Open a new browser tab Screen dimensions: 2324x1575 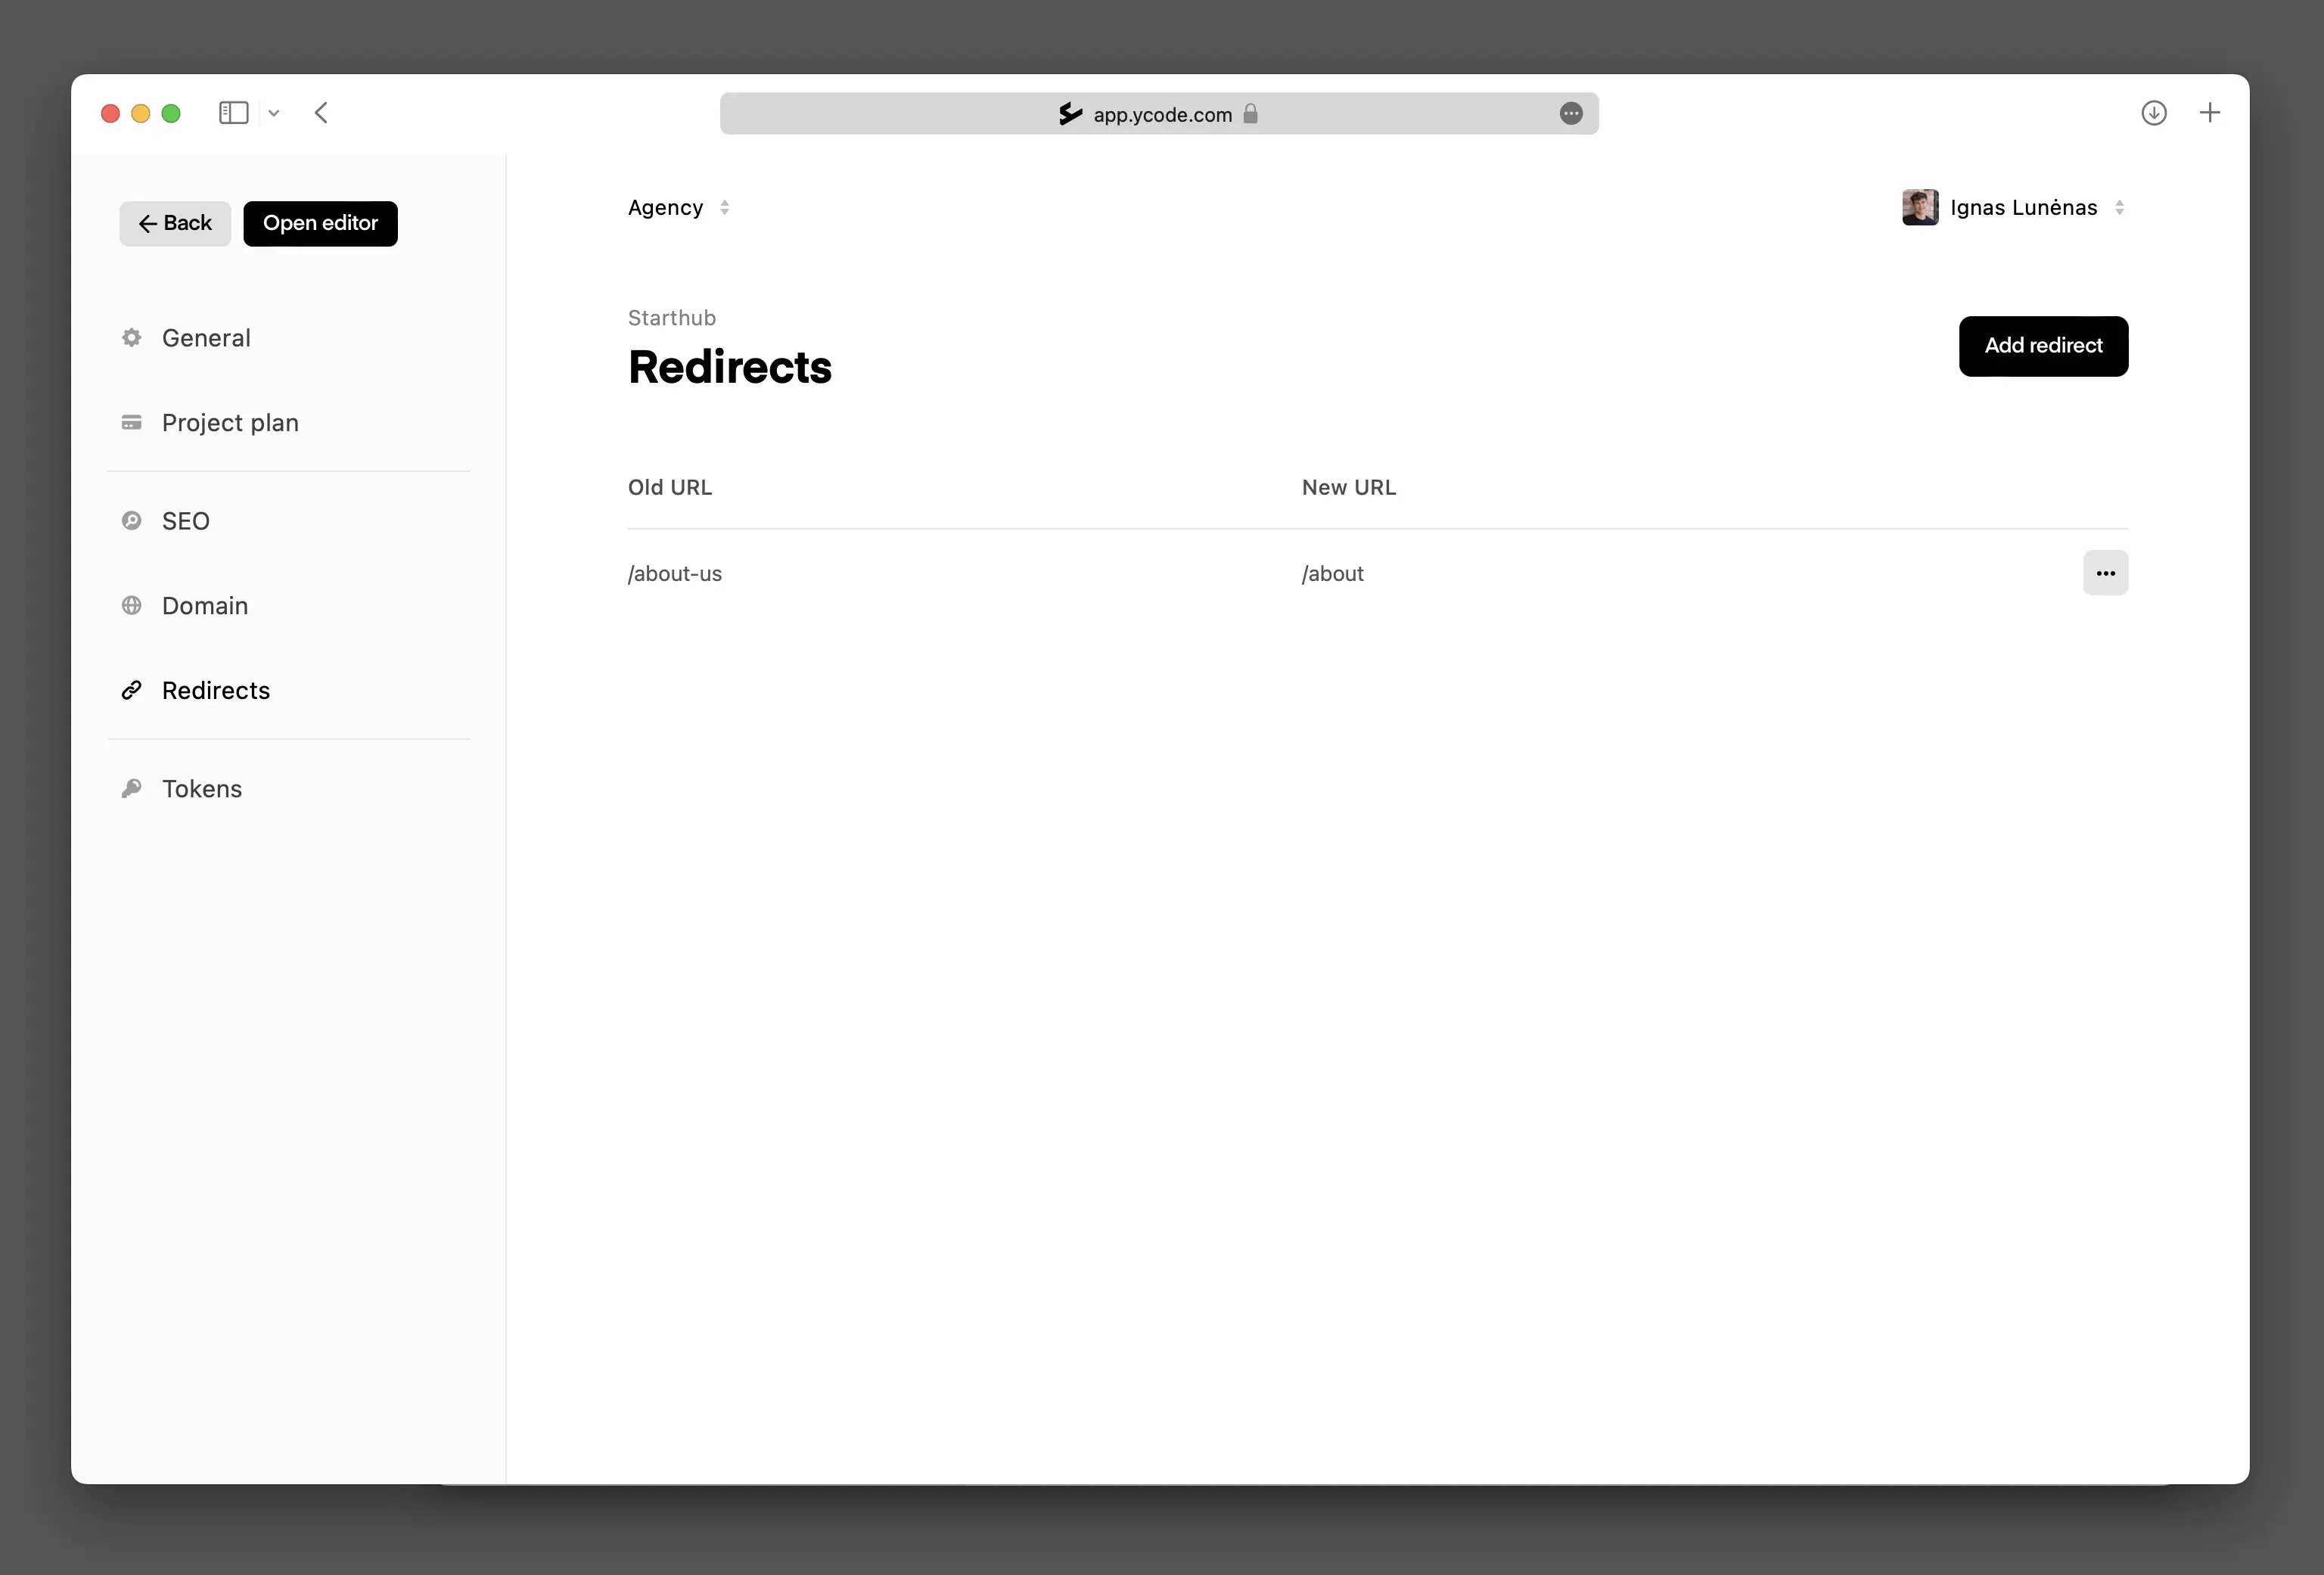coord(2210,113)
